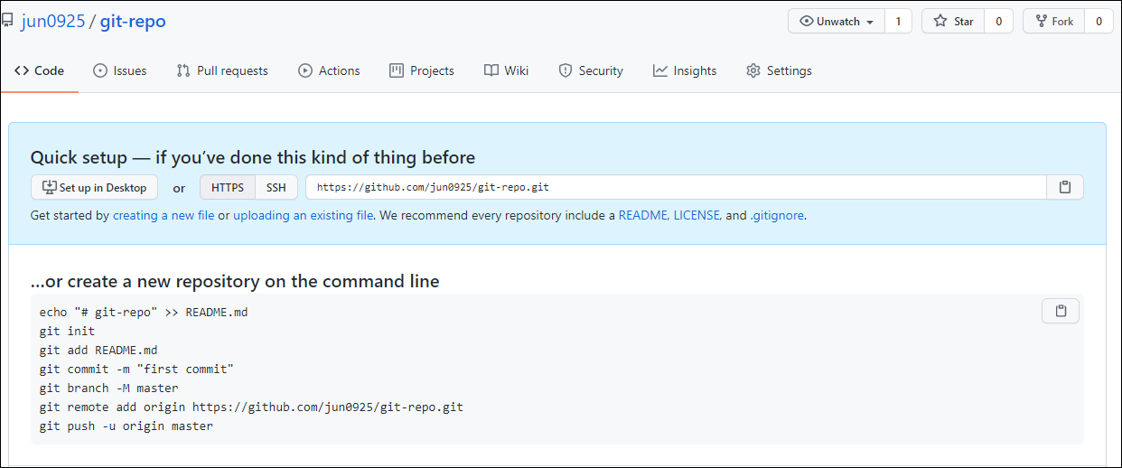The height and width of the screenshot is (468, 1122).
Task: Fork the git-repo repository
Action: tap(1053, 22)
